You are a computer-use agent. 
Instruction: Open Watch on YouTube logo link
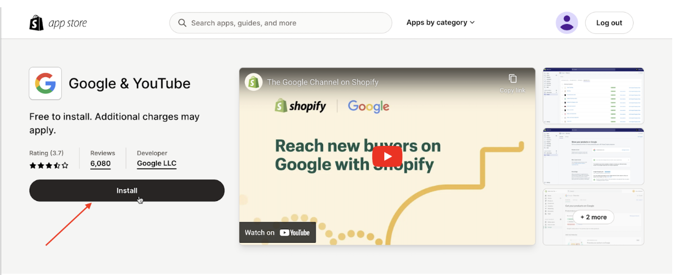tap(278, 232)
